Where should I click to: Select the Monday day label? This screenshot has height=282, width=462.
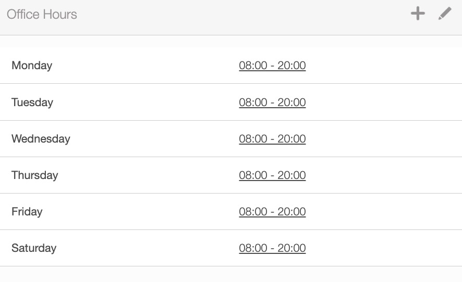pyautogui.click(x=32, y=66)
